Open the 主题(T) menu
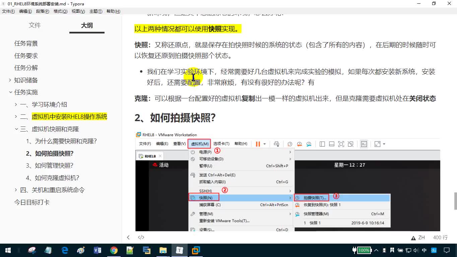The image size is (457, 257). point(96,11)
